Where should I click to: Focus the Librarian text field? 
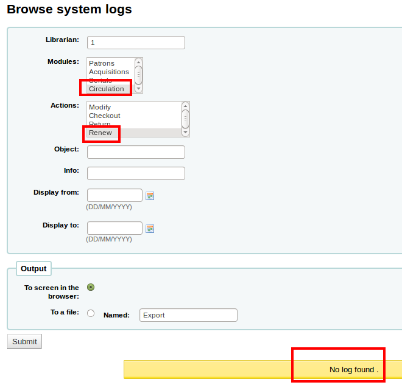(136, 43)
